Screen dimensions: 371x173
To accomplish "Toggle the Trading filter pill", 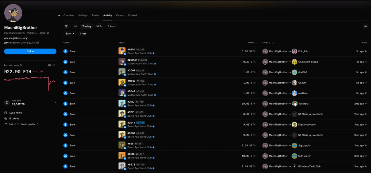I will pyautogui.click(x=87, y=26).
